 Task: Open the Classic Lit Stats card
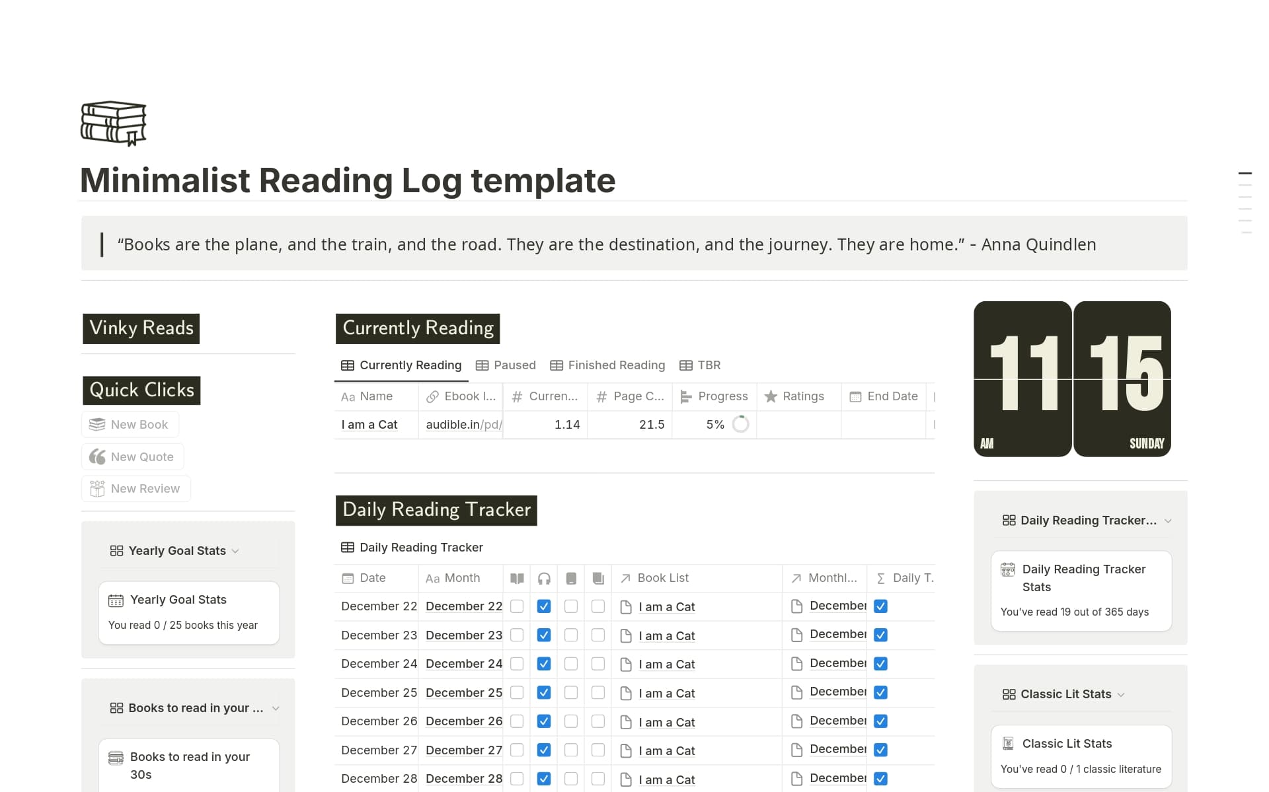[x=1081, y=756]
